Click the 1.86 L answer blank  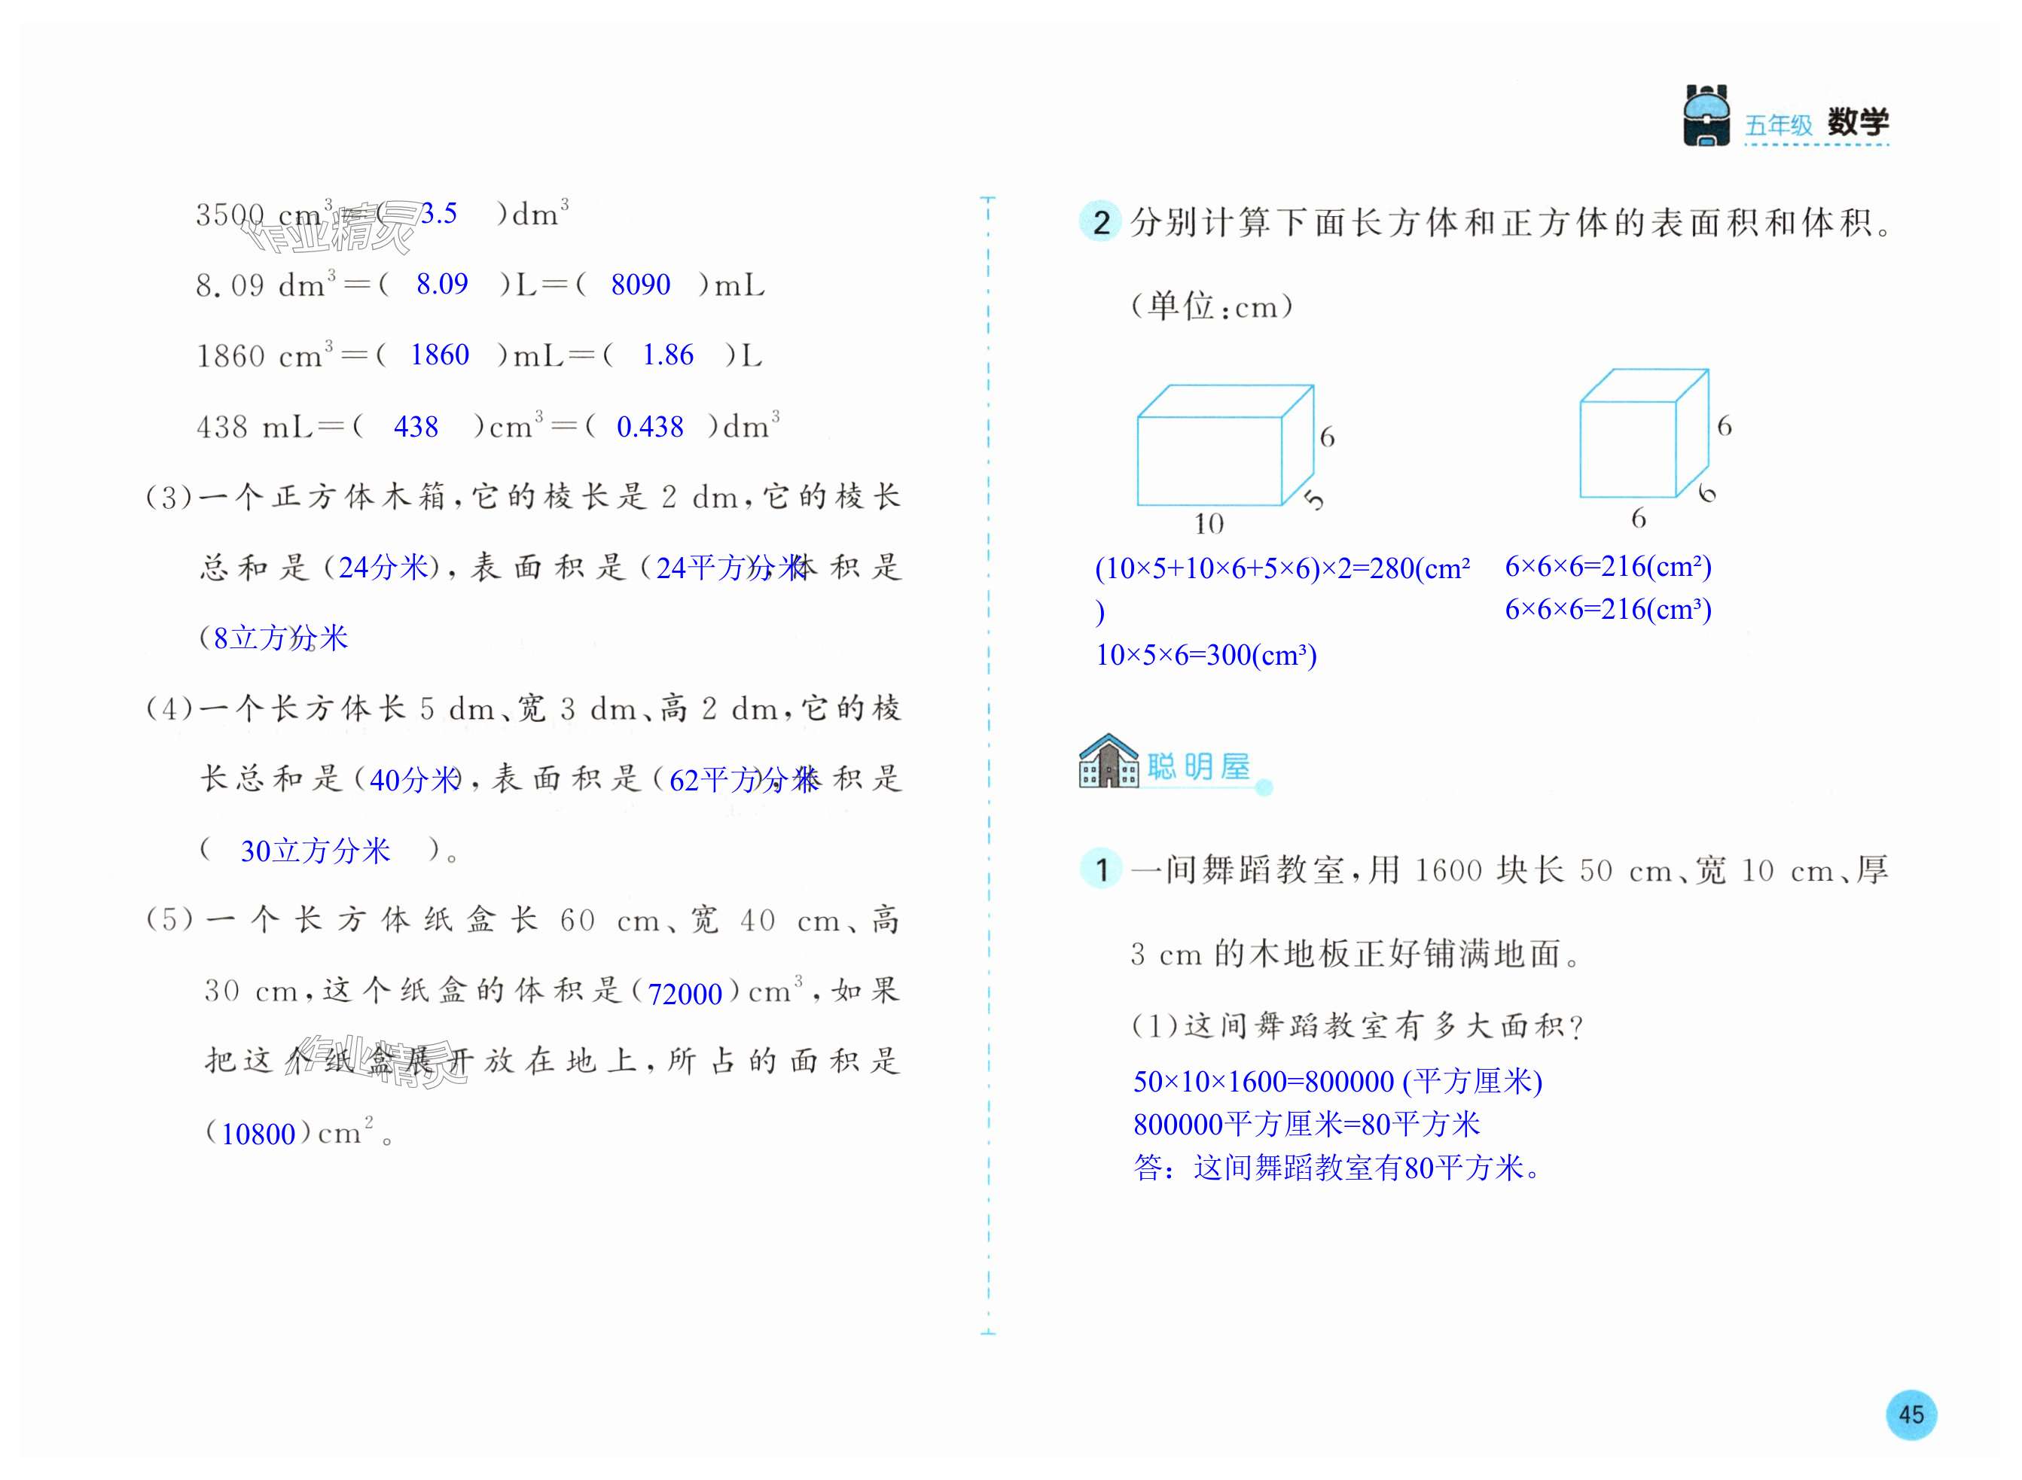668,355
